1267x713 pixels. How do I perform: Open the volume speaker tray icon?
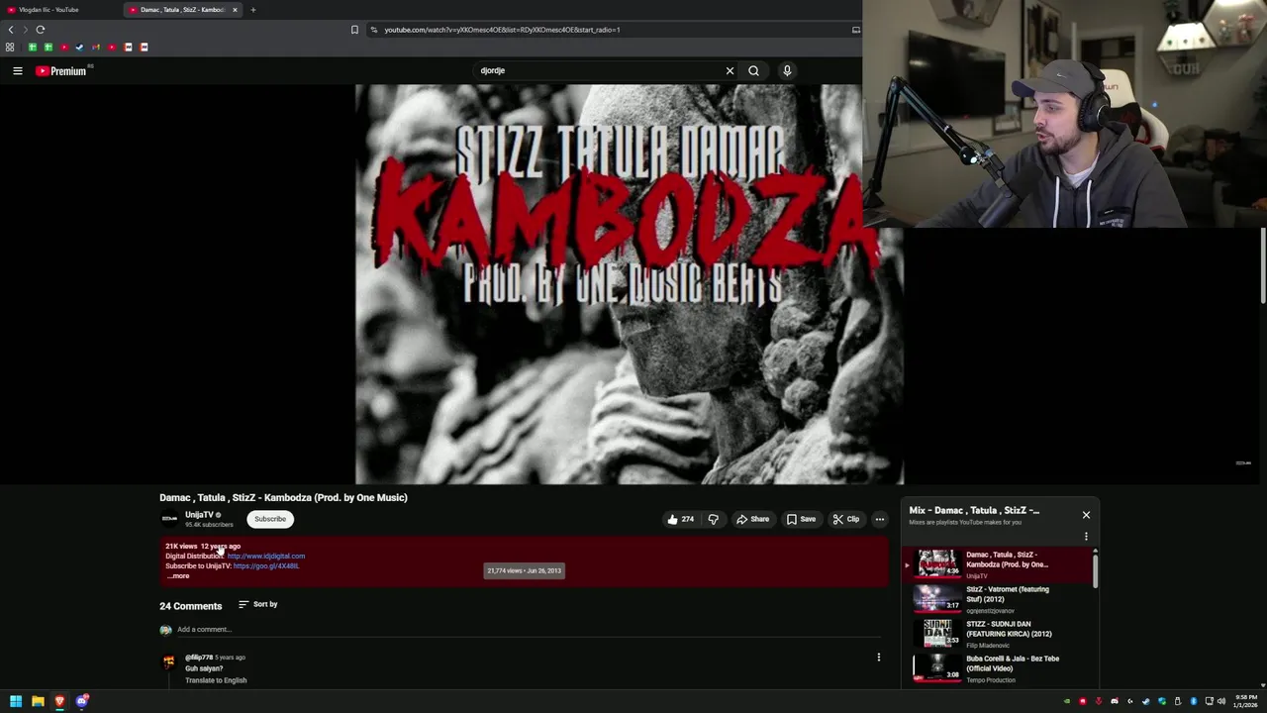1221,701
